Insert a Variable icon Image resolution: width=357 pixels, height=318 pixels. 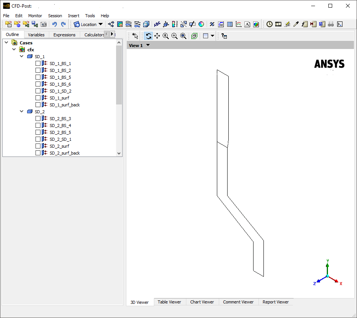coord(212,24)
